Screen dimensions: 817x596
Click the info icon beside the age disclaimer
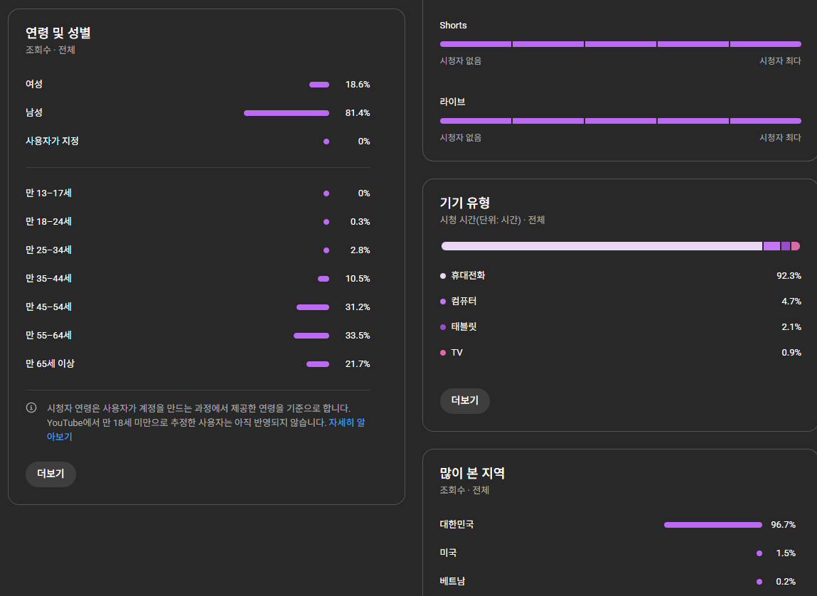tap(31, 408)
